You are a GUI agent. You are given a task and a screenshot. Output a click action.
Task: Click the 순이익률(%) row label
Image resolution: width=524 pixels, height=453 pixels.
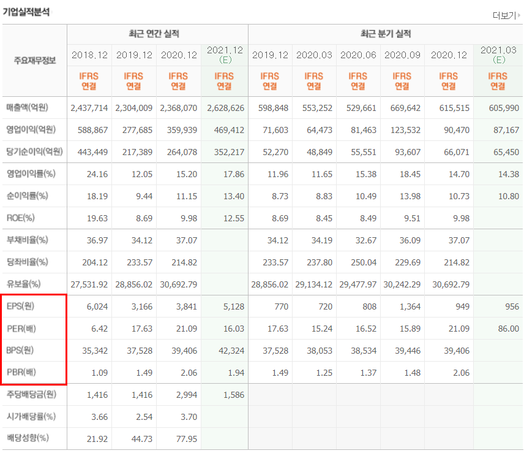[x=28, y=196]
